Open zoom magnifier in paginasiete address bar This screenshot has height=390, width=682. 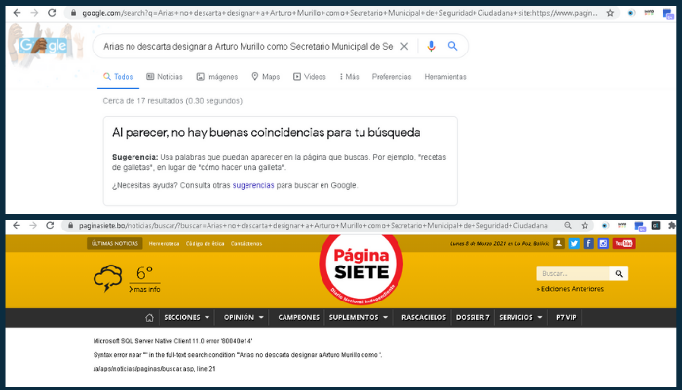(x=568, y=225)
